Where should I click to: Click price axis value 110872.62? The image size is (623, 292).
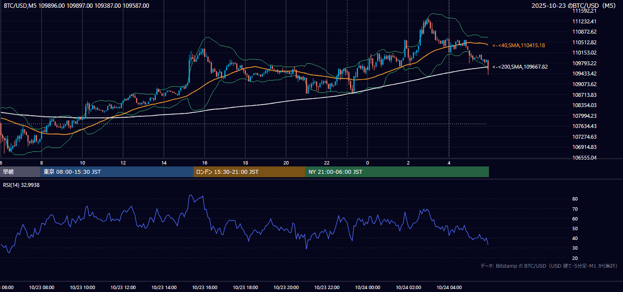(584, 32)
